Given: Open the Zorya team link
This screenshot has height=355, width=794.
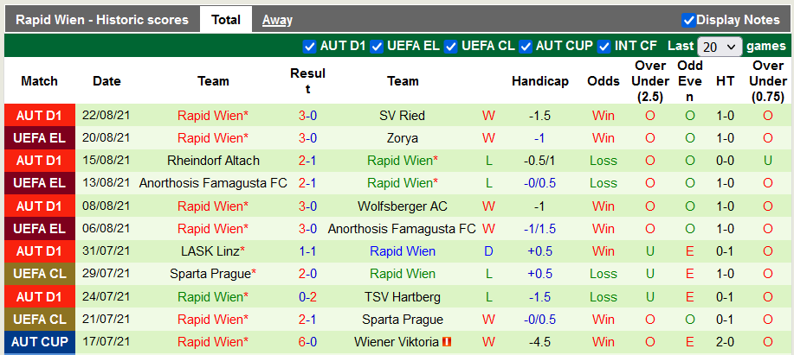Looking at the screenshot, I should tap(403, 138).
